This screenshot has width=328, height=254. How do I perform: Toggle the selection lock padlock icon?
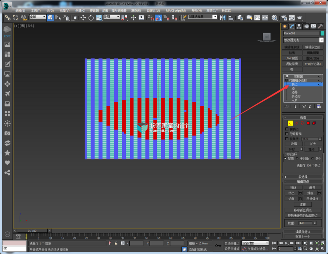coord(116,243)
